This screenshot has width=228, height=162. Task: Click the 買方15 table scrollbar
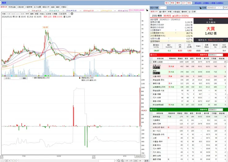click(227, 84)
